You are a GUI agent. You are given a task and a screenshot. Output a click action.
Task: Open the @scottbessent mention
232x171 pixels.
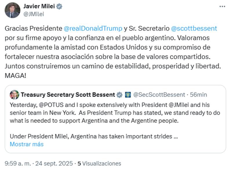coord(194,28)
